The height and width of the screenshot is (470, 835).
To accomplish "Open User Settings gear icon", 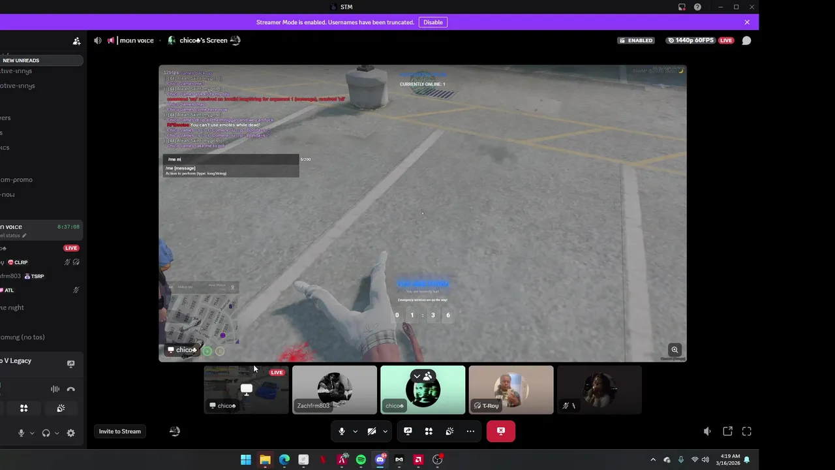I will [x=71, y=433].
